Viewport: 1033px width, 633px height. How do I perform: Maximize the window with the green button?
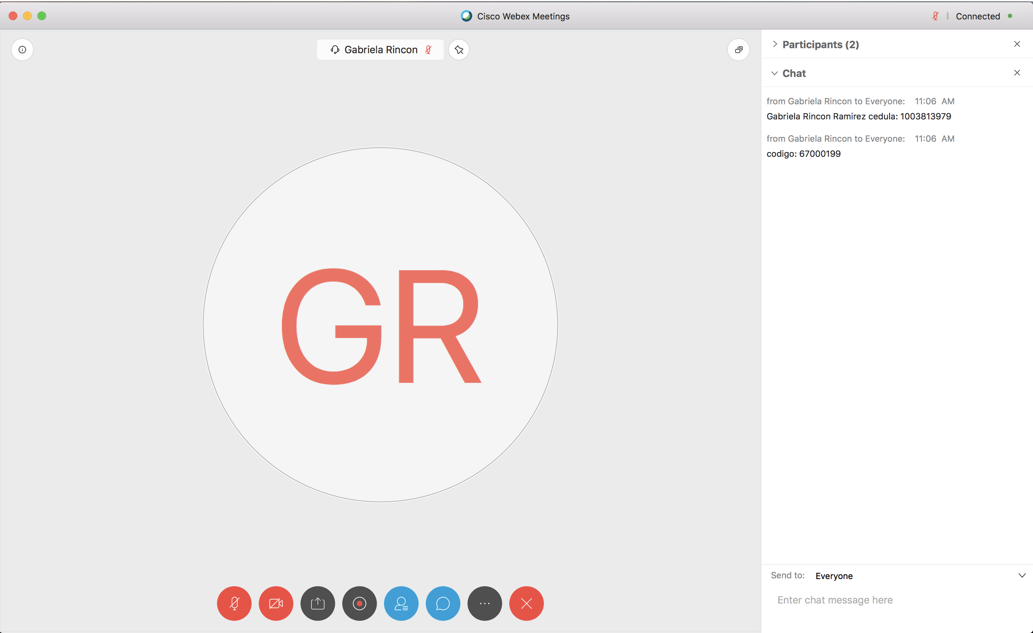pos(41,16)
